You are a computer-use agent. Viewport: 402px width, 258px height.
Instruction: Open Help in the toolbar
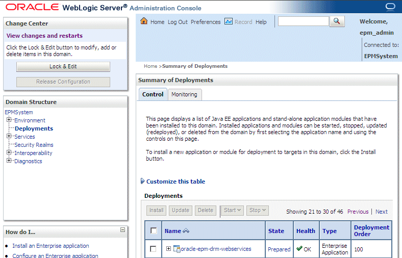point(261,22)
